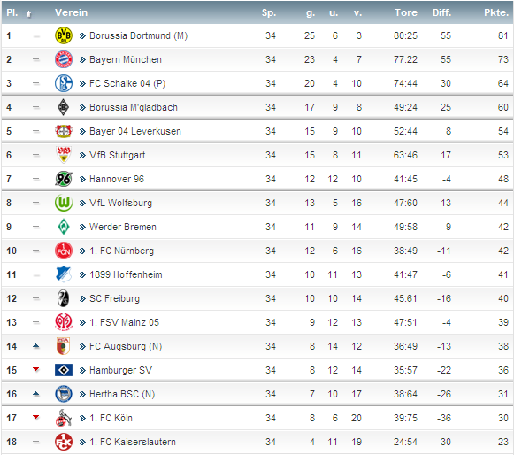
Task: Click the Hannover 96 club badge
Action: (64, 179)
